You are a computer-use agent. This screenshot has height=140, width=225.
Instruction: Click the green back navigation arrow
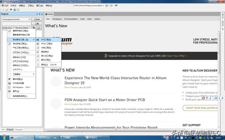[107, 6]
